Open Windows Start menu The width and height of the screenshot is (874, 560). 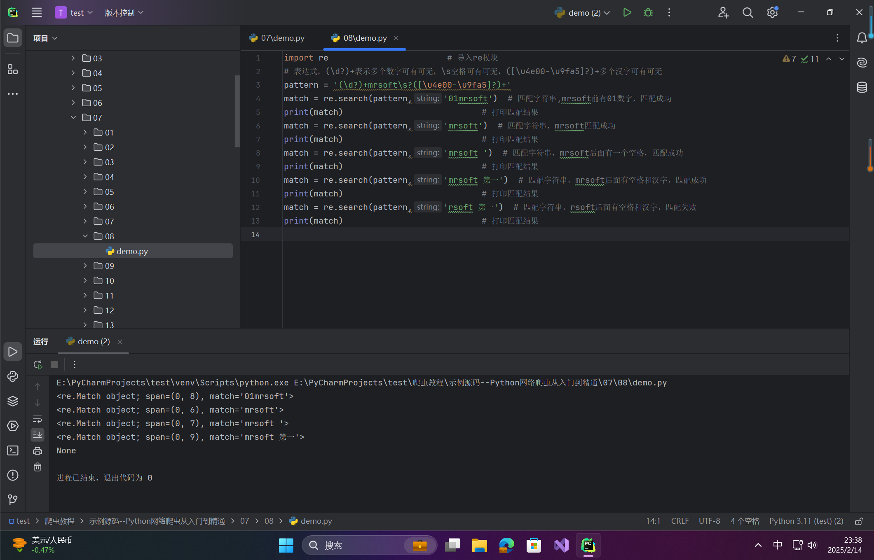286,545
